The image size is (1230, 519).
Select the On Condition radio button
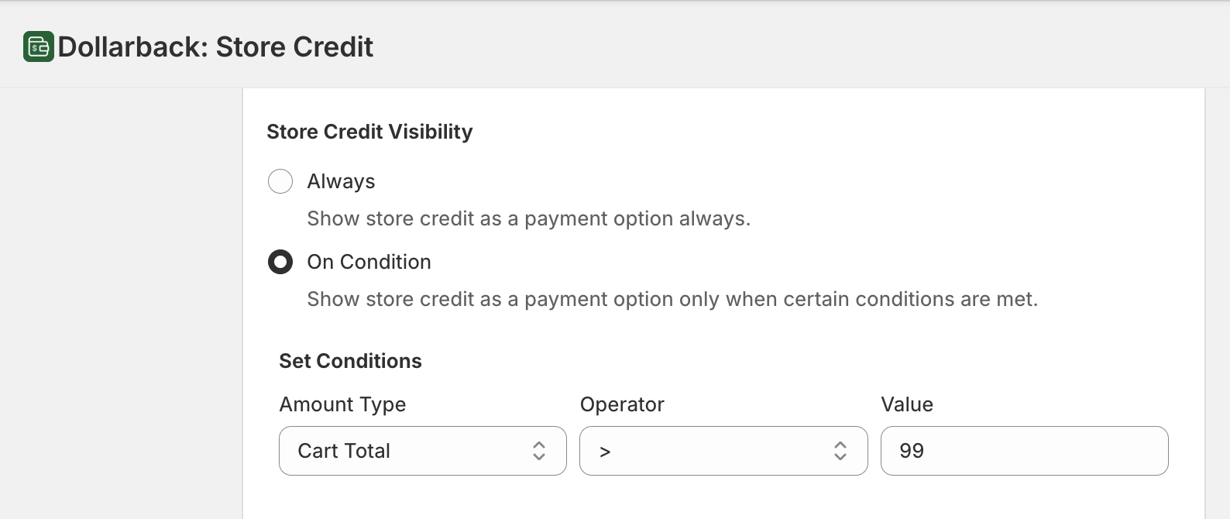pos(280,262)
